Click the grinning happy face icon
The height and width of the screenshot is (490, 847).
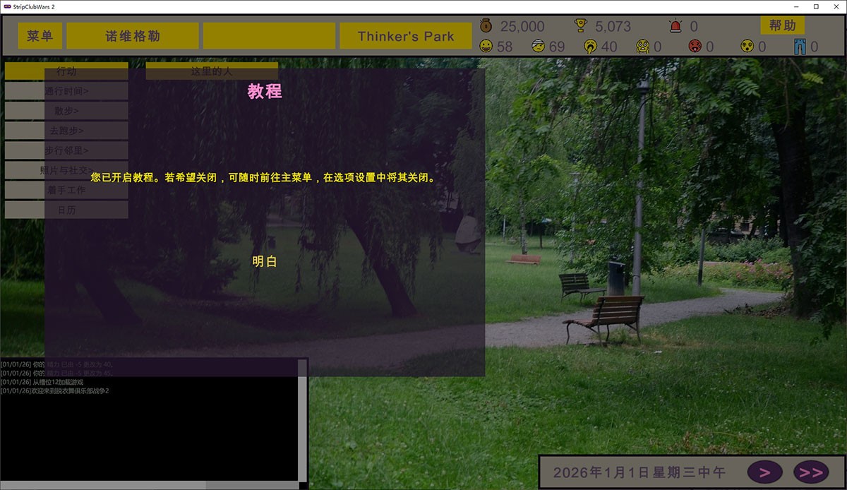click(486, 47)
